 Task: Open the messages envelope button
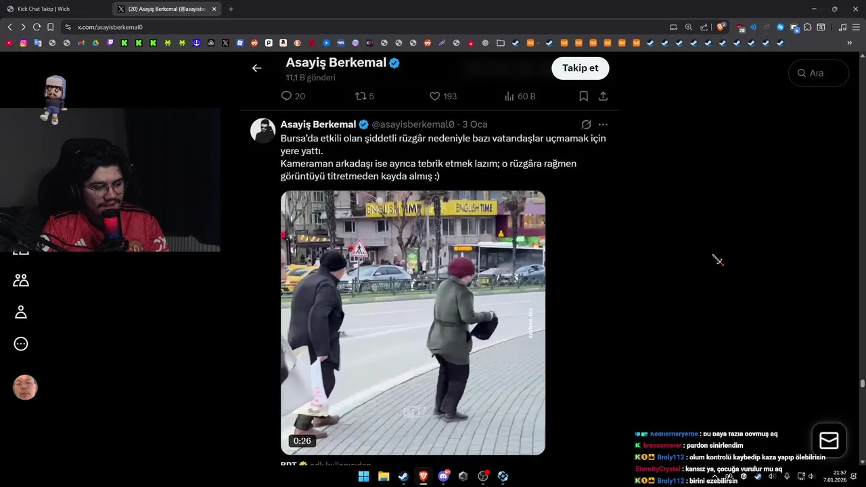829,441
